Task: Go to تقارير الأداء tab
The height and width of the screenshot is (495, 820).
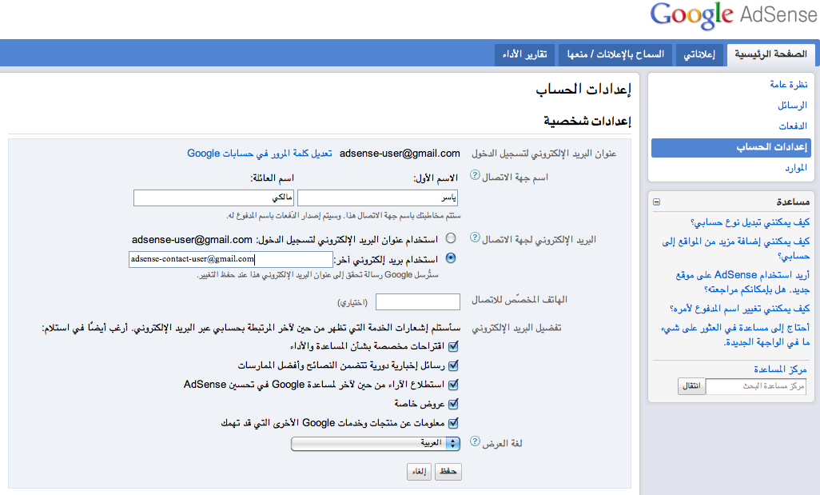Action: [x=524, y=54]
